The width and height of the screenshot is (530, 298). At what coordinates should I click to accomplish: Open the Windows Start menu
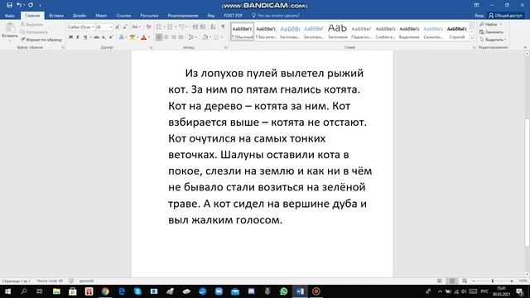(7, 291)
